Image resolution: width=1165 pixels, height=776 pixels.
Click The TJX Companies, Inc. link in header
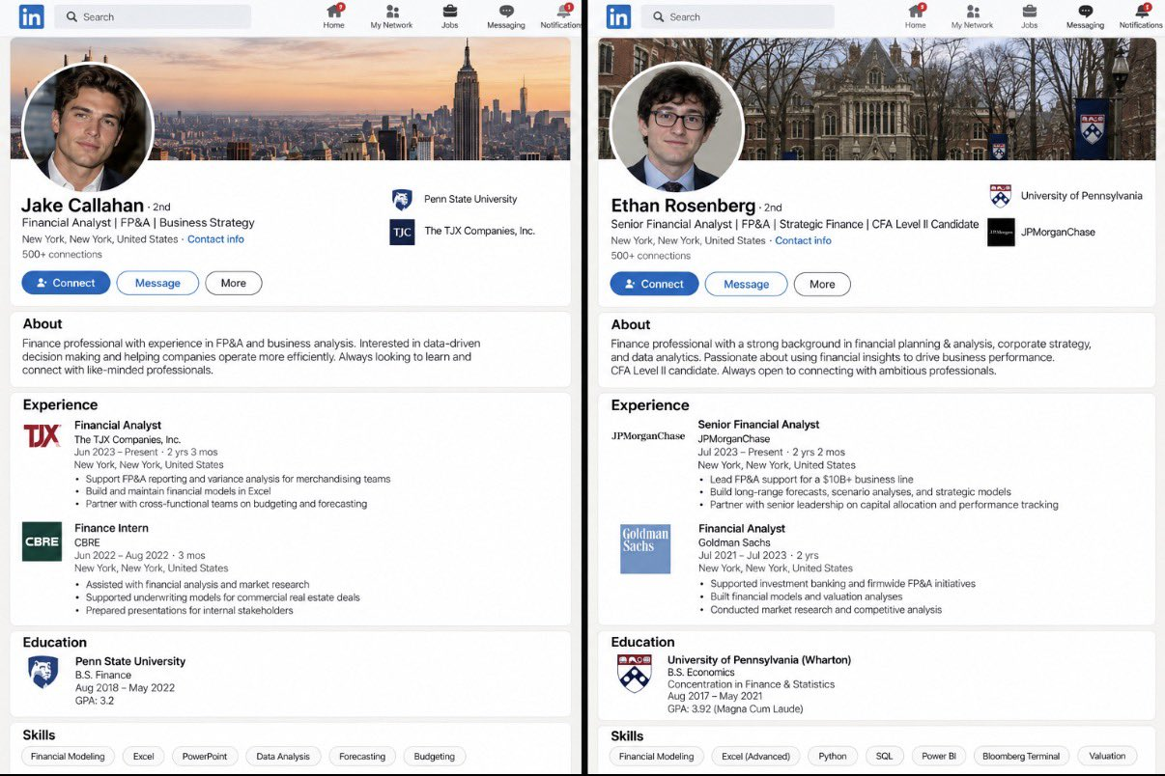click(479, 231)
